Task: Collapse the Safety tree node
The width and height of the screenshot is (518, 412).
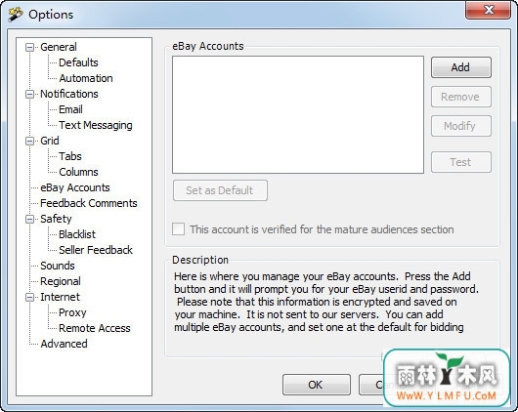Action: point(29,220)
